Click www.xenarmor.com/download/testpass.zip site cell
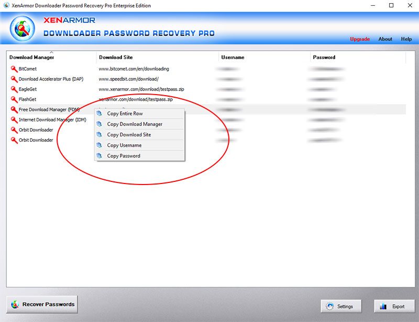419x322 pixels. tap(141, 89)
